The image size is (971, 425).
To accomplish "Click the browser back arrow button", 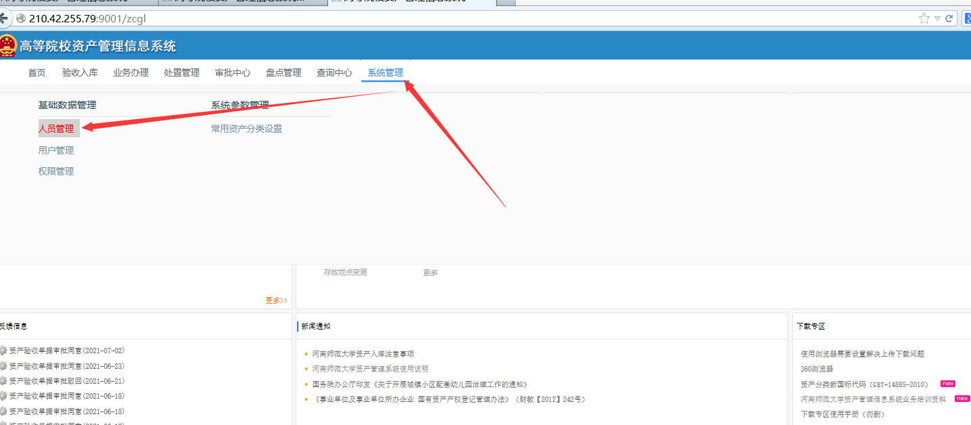I will (3, 18).
